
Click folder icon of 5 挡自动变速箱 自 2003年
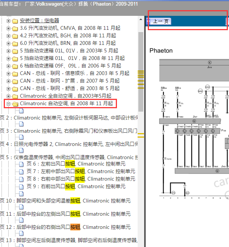(15, 51)
